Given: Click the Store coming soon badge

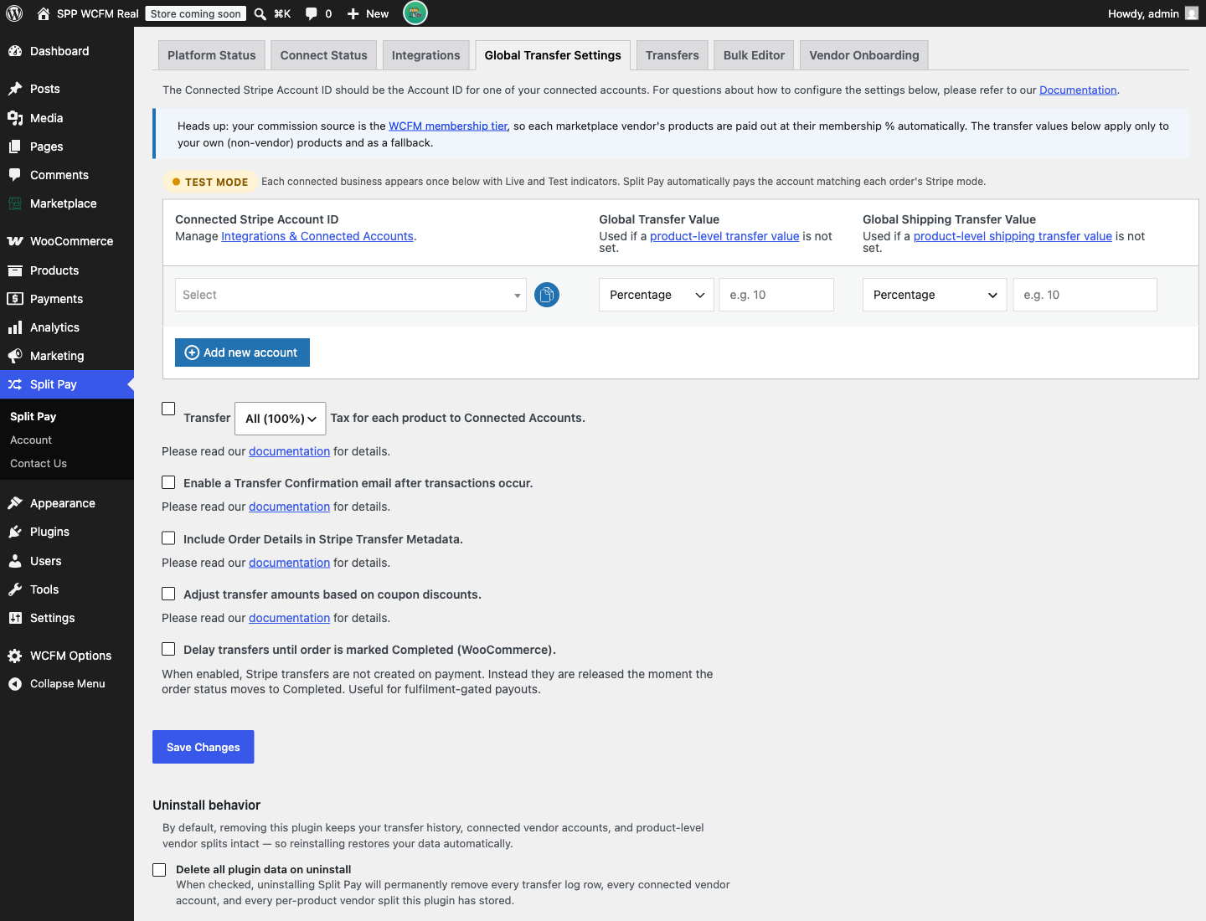Looking at the screenshot, I should (196, 13).
